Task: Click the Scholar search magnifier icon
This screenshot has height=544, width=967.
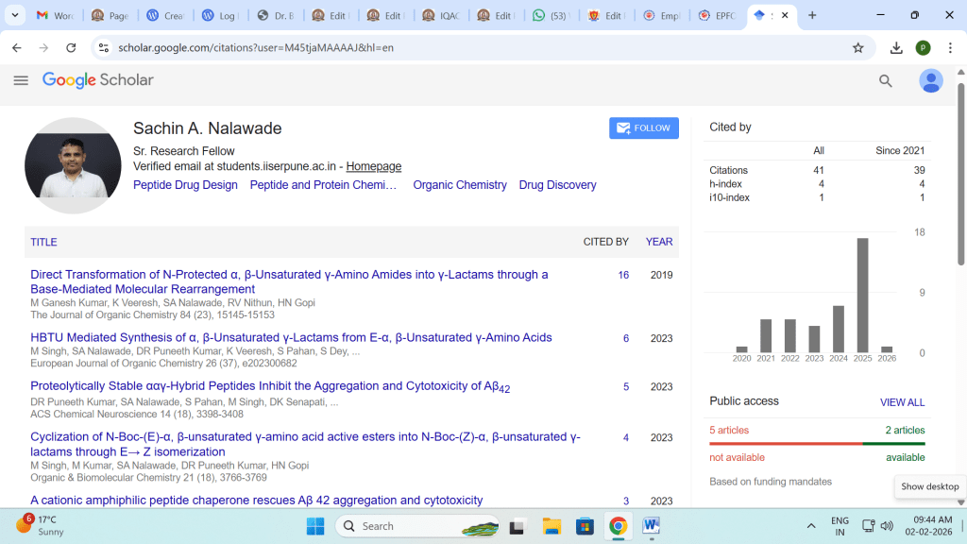Action: point(886,81)
